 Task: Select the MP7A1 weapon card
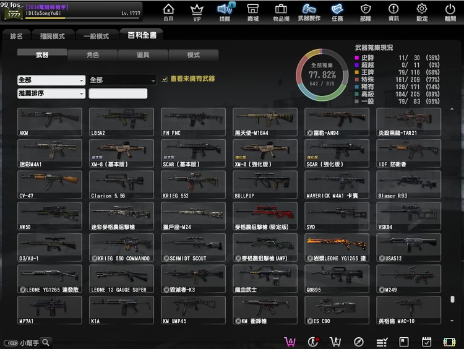click(x=49, y=310)
